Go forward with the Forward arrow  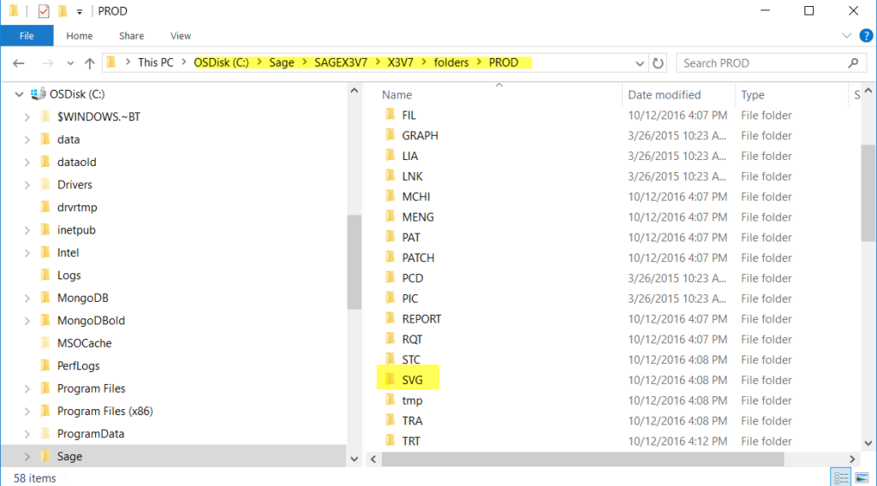tap(48, 63)
